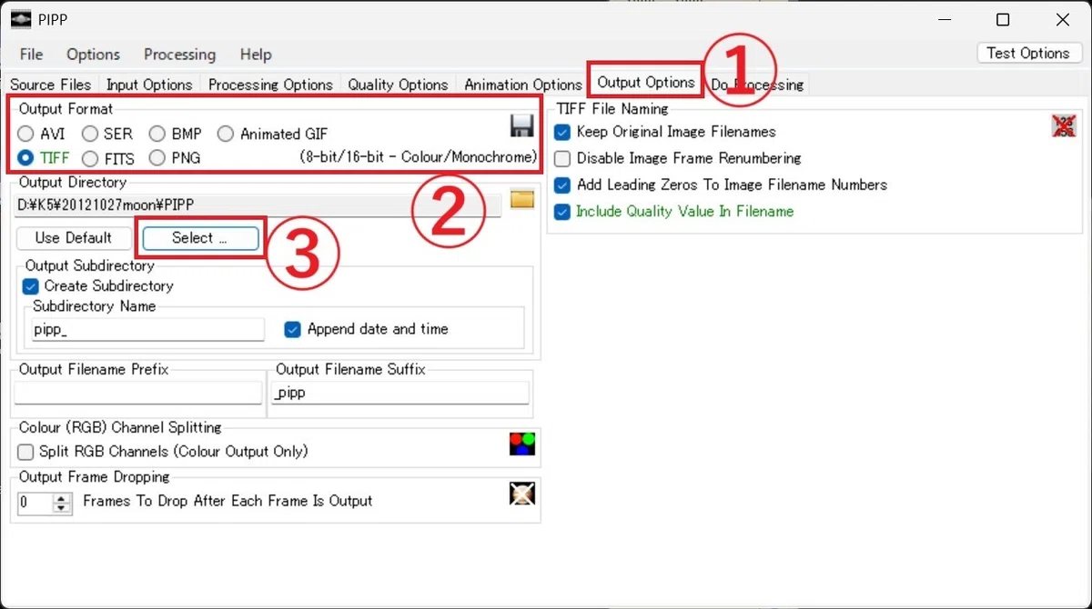The width and height of the screenshot is (1092, 609).
Task: Switch to the Processing Options tab
Action: pos(270,85)
